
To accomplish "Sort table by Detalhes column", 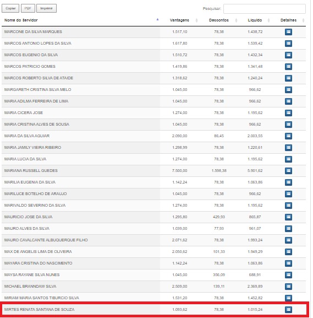I will [288, 20].
